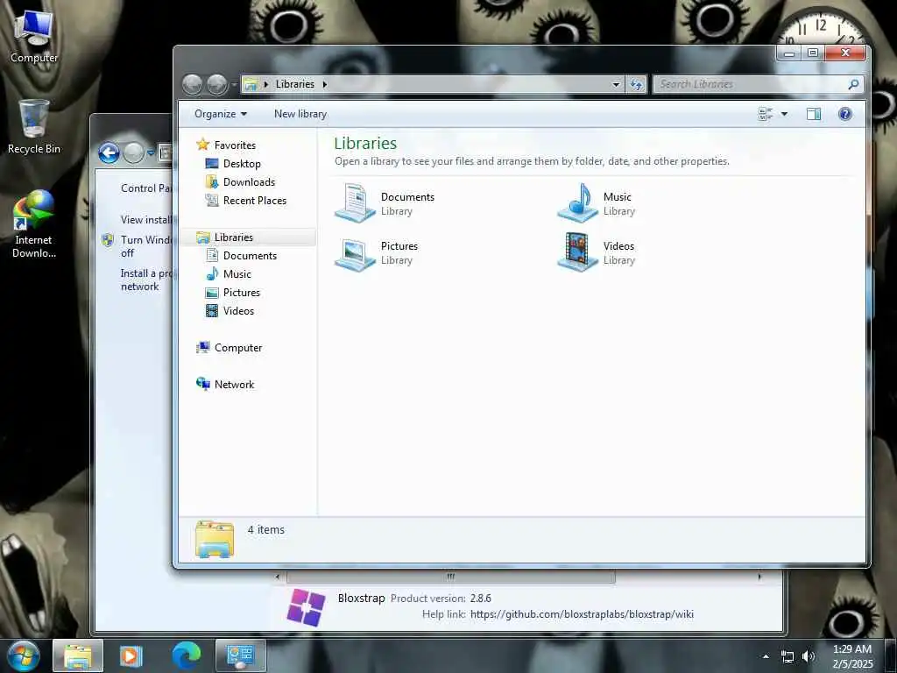The height and width of the screenshot is (673, 897).
Task: Select Recent Places under Favorites
Action: (x=255, y=201)
